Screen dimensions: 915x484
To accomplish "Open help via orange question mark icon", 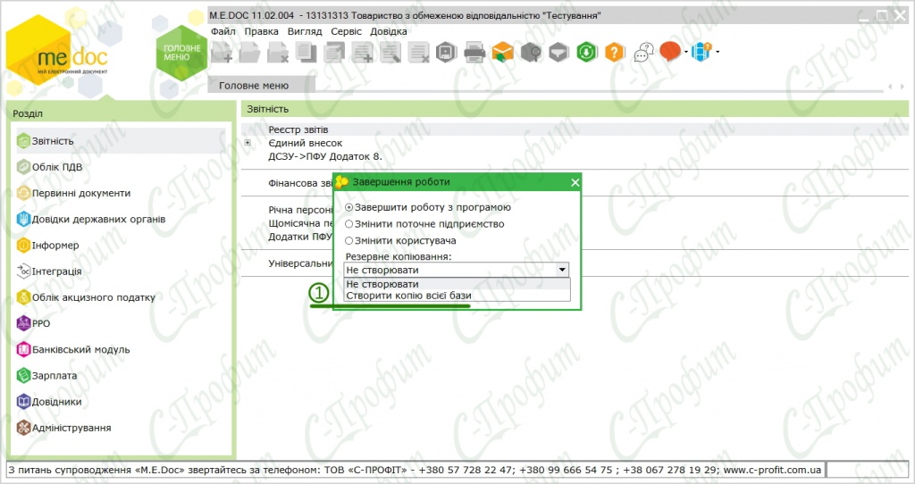I will (615, 53).
